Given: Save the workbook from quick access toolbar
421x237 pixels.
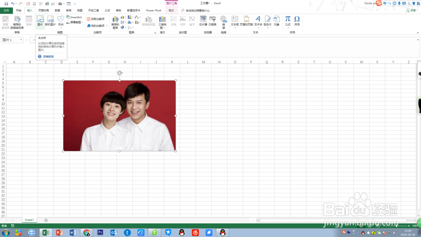Looking at the screenshot, I should click(6, 3).
